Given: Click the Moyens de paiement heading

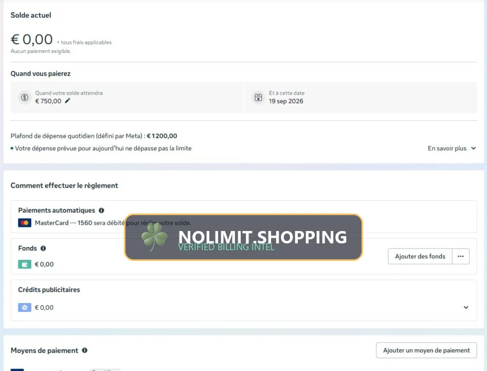Looking at the screenshot, I should [x=44, y=350].
